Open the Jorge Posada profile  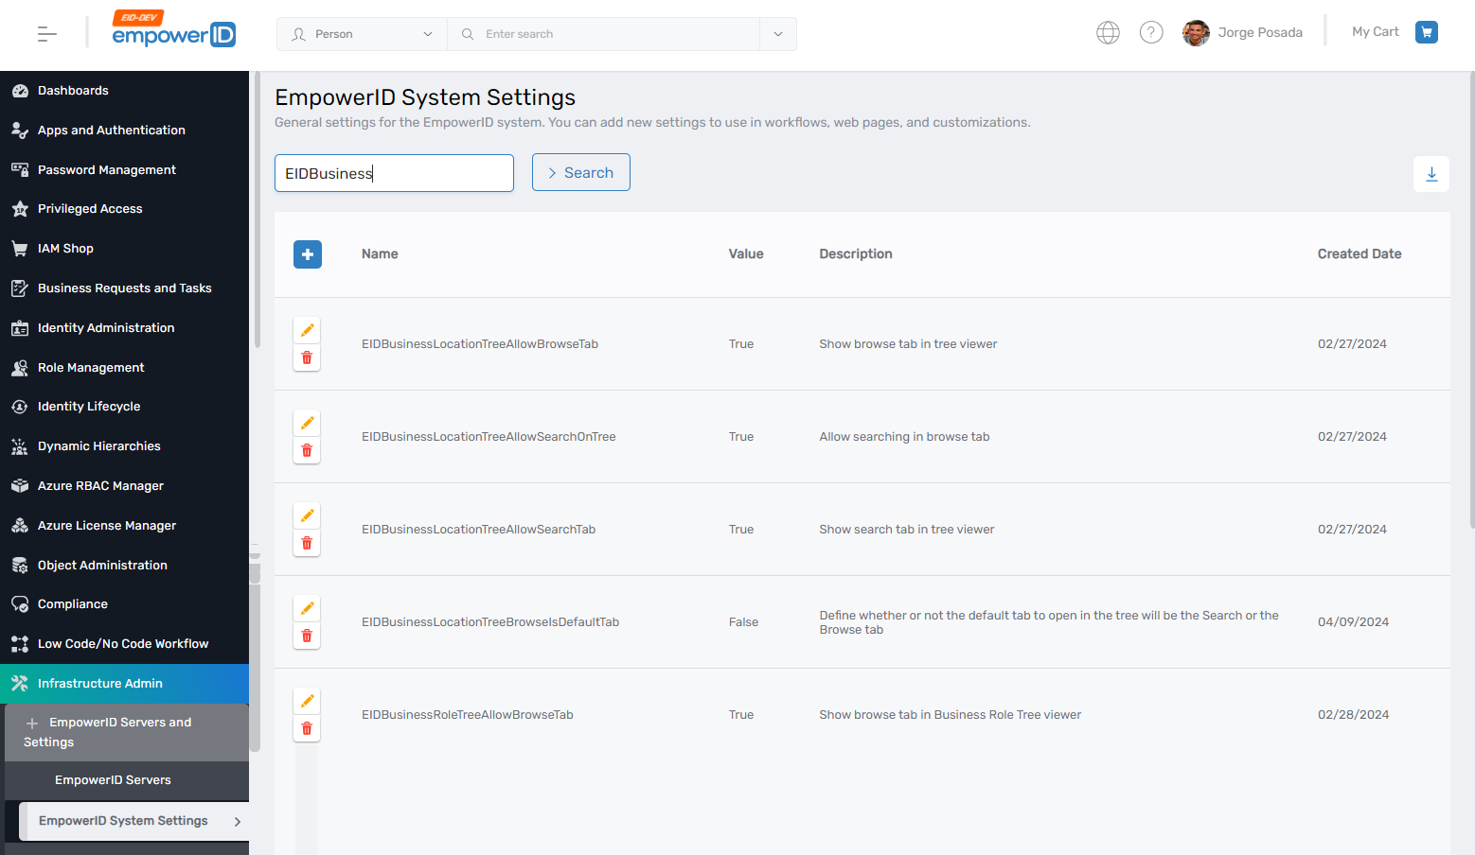1243,31
